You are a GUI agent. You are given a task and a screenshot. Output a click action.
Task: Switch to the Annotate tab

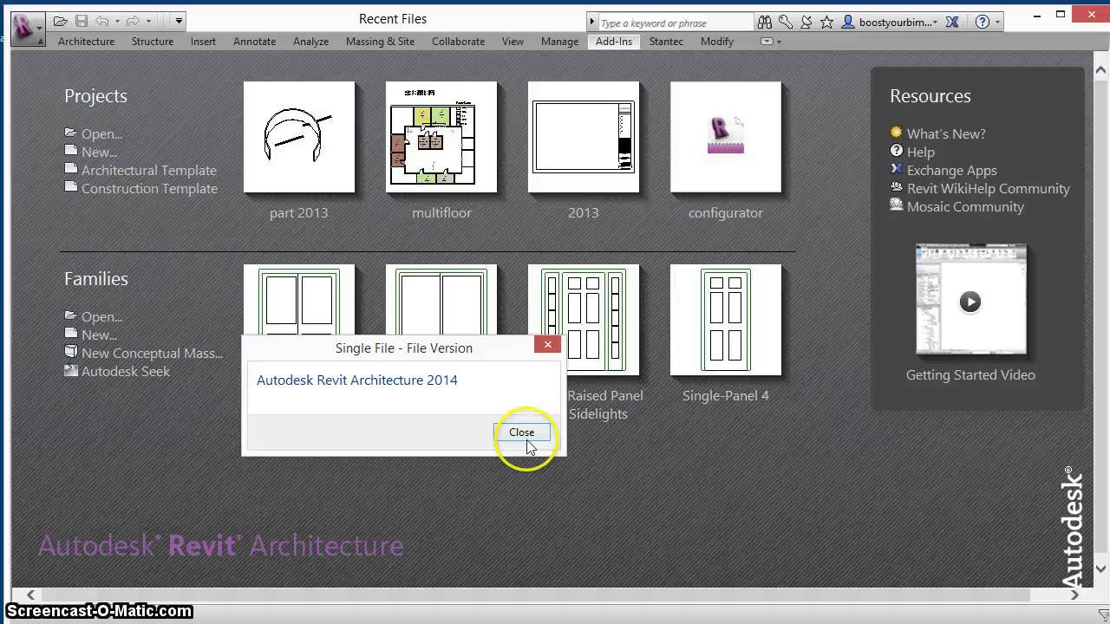[x=254, y=41]
